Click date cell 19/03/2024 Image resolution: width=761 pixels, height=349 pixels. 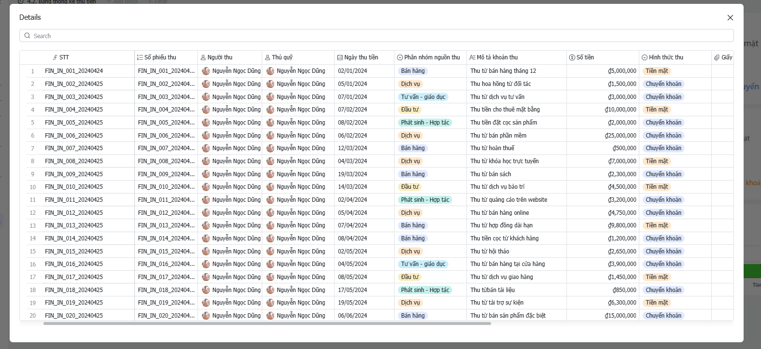[352, 174]
